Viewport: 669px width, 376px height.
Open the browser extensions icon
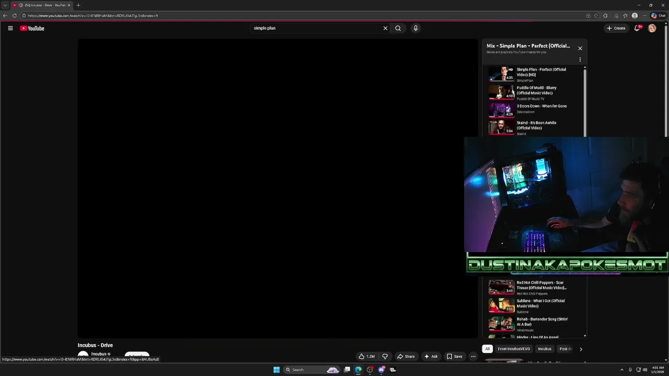605,16
